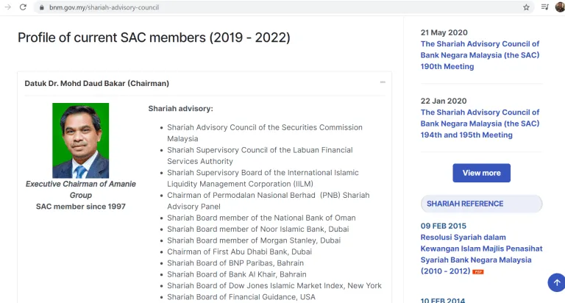Image resolution: width=565 pixels, height=303 pixels.
Task: View site security lock info
Action: (x=42, y=7)
